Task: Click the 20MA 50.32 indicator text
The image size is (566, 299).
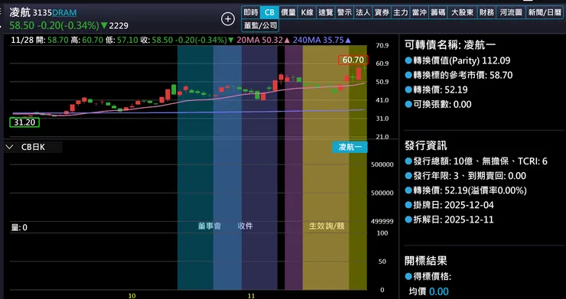Action: click(264, 40)
